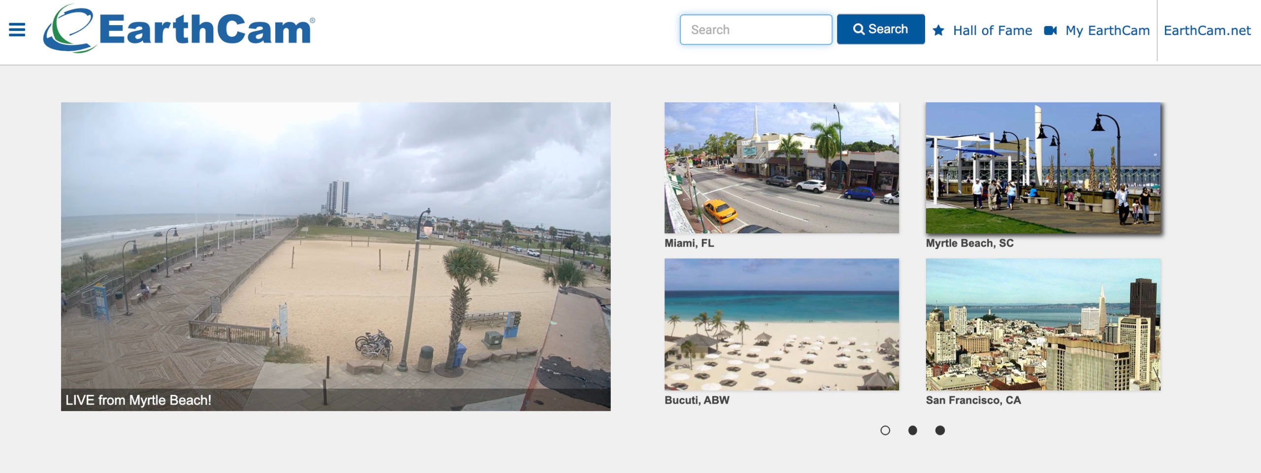Open the Bucuti, ABW camera thumbnail
Viewport: 1261px width, 473px height.
781,324
